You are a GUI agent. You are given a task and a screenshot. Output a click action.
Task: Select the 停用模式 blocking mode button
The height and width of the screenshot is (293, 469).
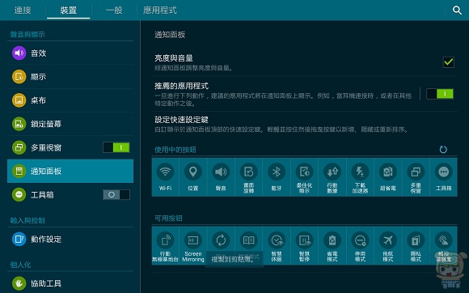[x=360, y=246]
